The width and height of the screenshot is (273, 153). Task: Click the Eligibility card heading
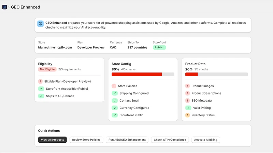[45, 64]
